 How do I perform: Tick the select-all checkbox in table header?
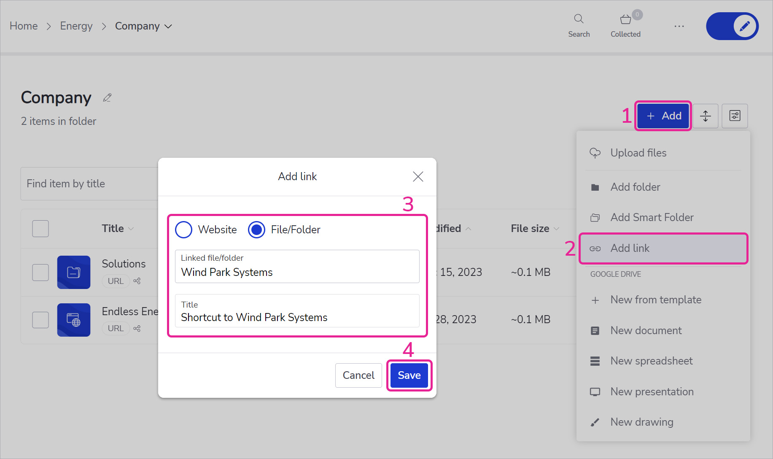[x=40, y=229]
